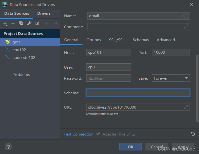Open the Schemas tab

click(x=140, y=40)
